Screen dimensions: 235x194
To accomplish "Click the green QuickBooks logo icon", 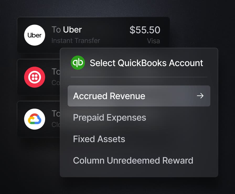I will (78, 63).
